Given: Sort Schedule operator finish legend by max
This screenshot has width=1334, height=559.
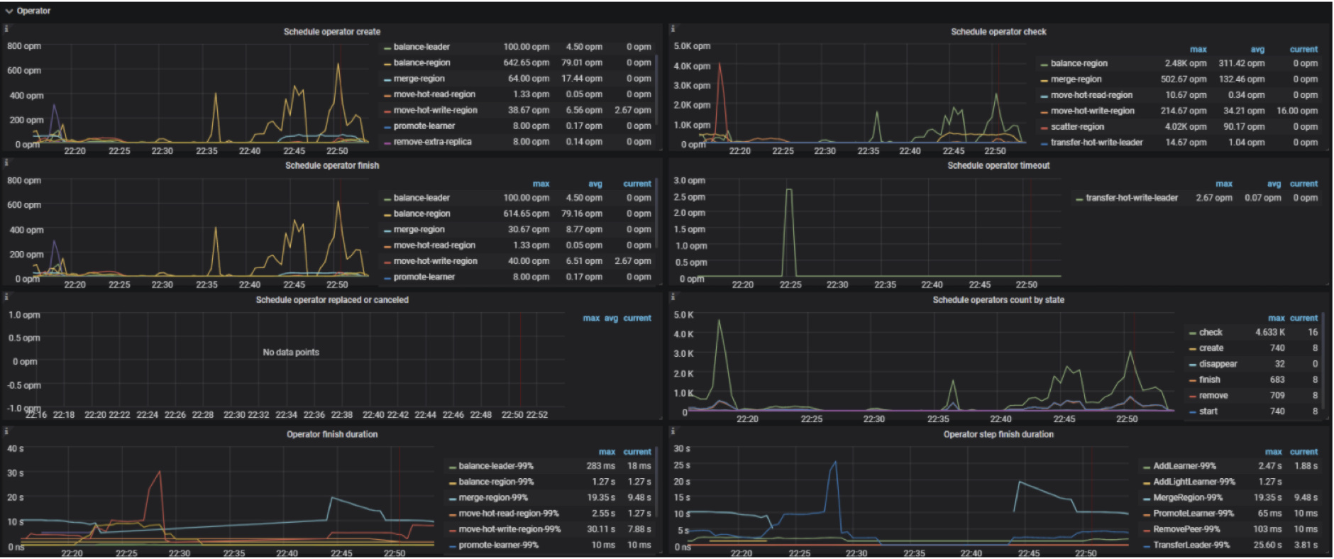Looking at the screenshot, I should tap(541, 184).
